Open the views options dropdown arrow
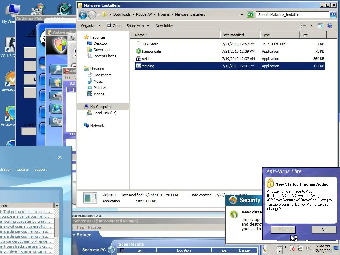Viewport: 340px width, 255px height. [311, 26]
